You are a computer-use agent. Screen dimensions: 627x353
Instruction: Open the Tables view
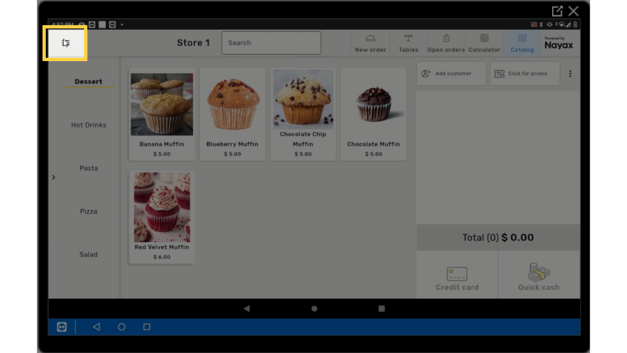coord(408,43)
